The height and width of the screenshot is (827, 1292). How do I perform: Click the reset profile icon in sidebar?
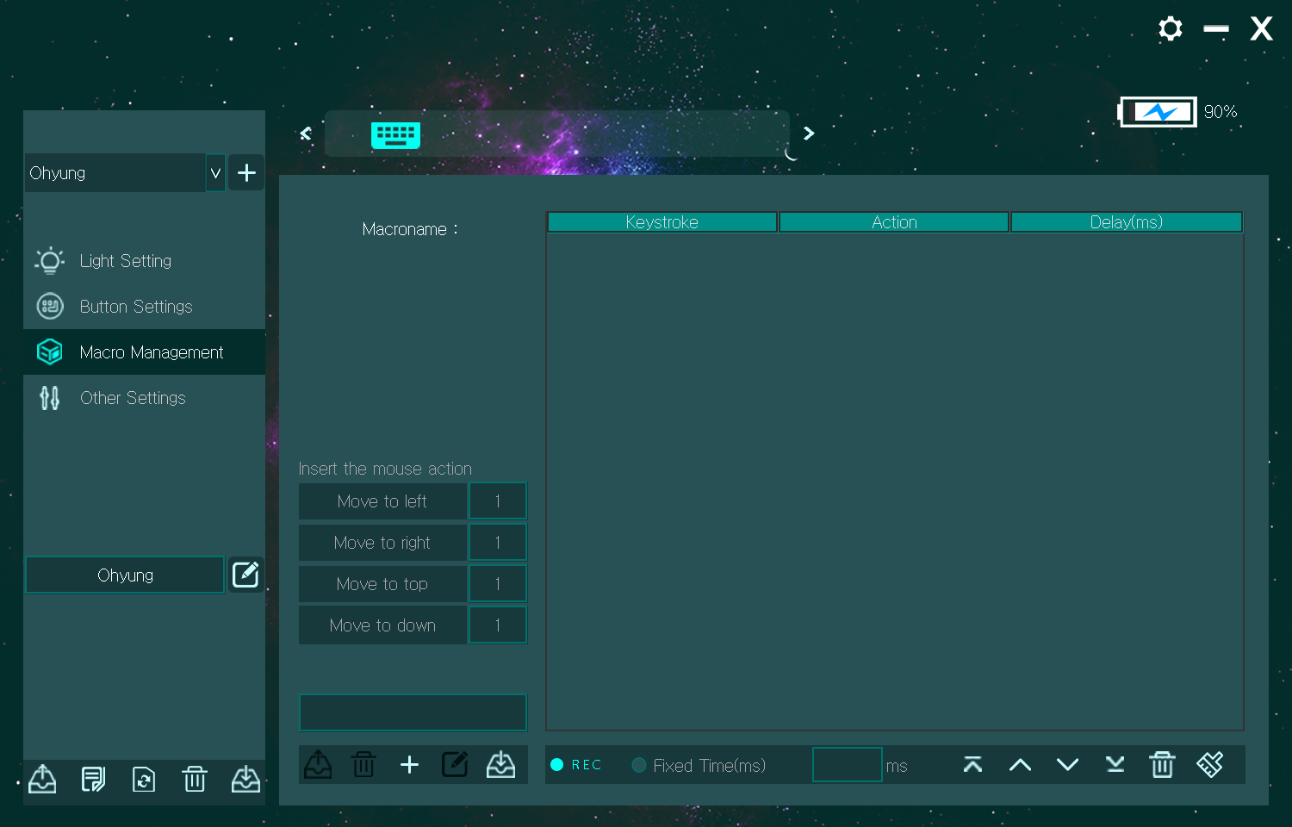144,780
